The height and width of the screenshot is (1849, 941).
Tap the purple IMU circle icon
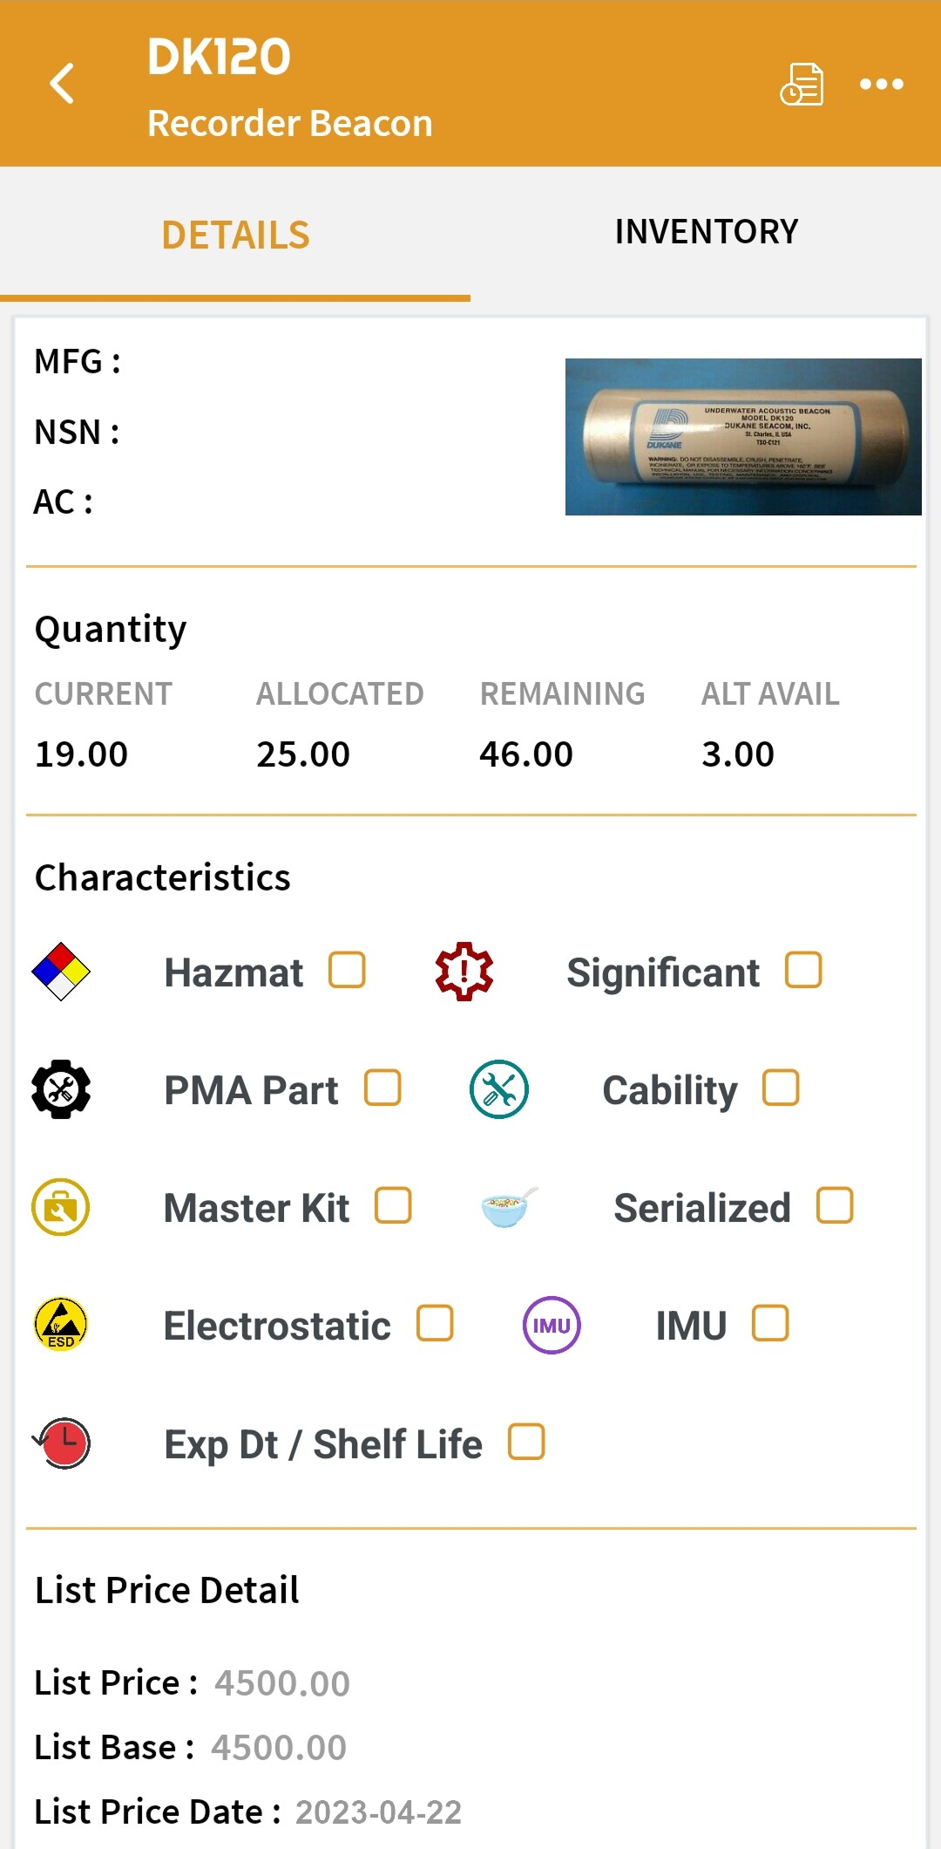click(x=552, y=1325)
